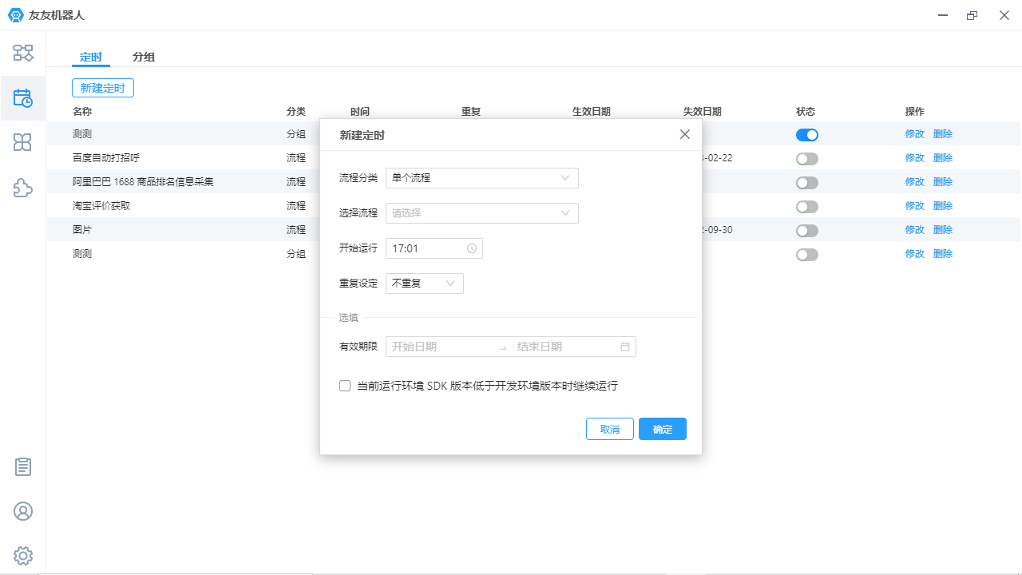Viewport: 1022px width, 575px height.
Task: Open the 流程分类 dropdown showing 单个流程
Action: pyautogui.click(x=481, y=177)
